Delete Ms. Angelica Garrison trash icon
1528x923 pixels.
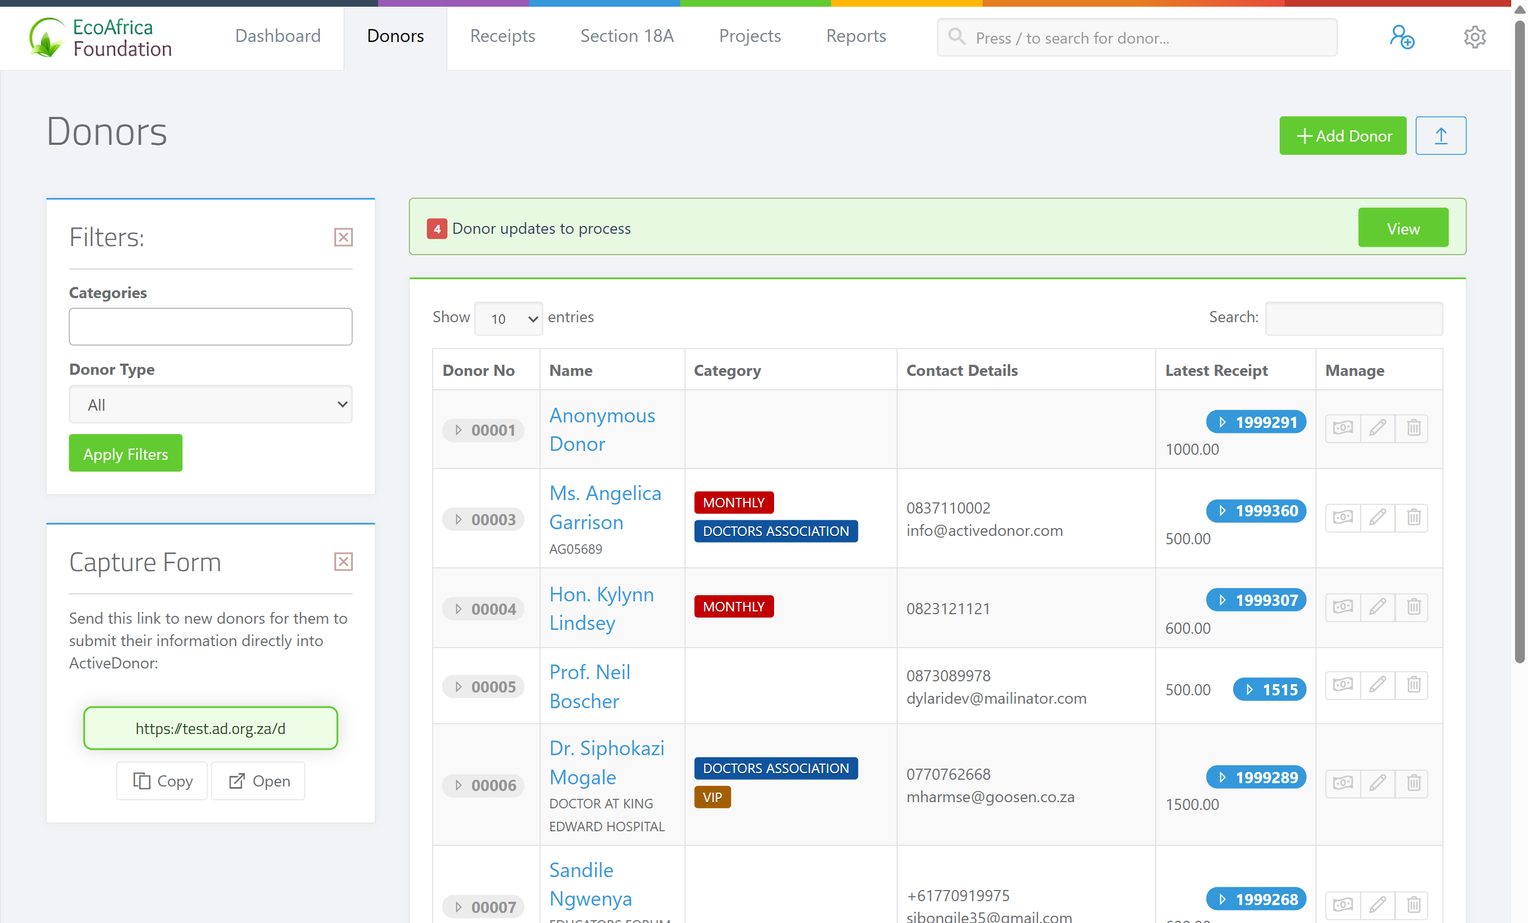pyautogui.click(x=1413, y=517)
